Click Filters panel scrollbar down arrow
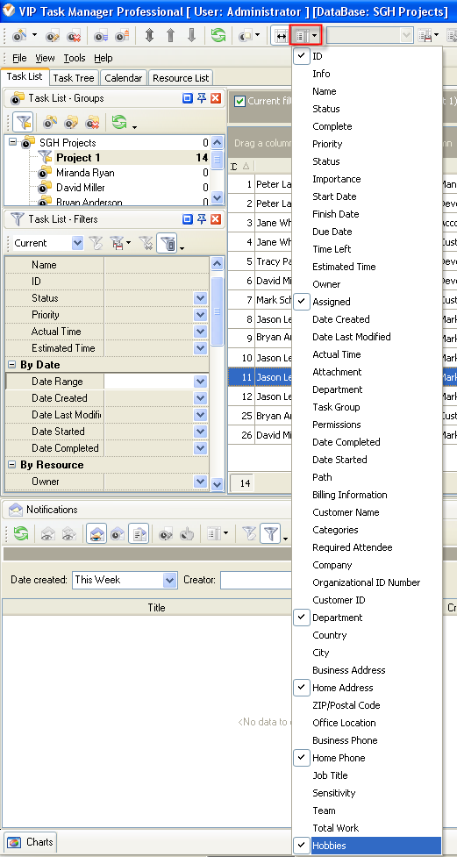Viewport: 457px width, 857px height. pos(217,483)
